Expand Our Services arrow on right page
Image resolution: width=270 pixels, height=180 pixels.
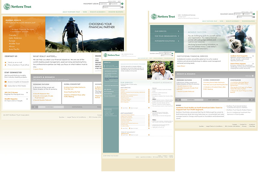[178, 31]
